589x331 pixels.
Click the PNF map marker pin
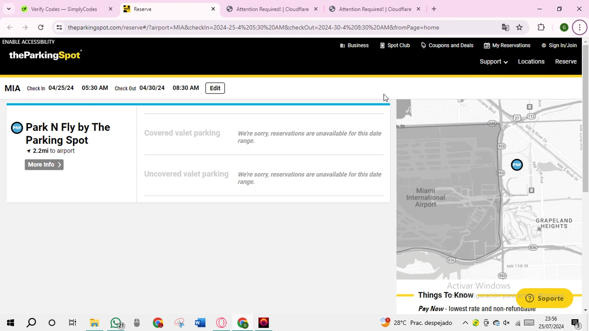(x=517, y=165)
